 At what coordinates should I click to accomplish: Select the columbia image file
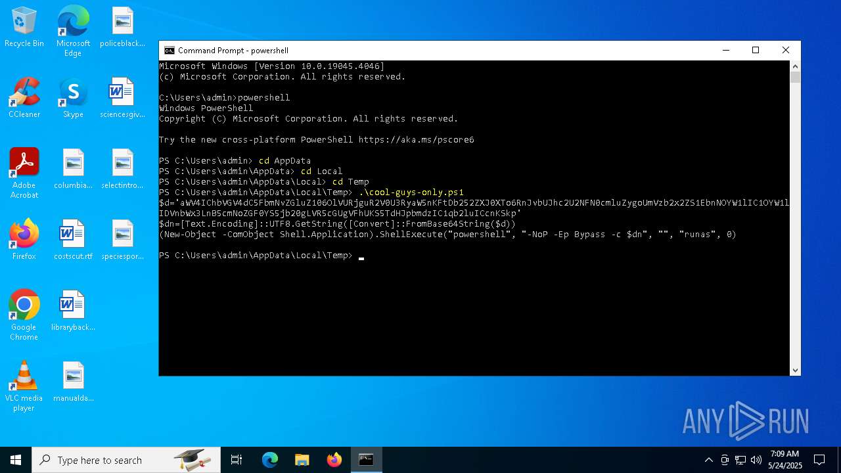[x=73, y=169]
